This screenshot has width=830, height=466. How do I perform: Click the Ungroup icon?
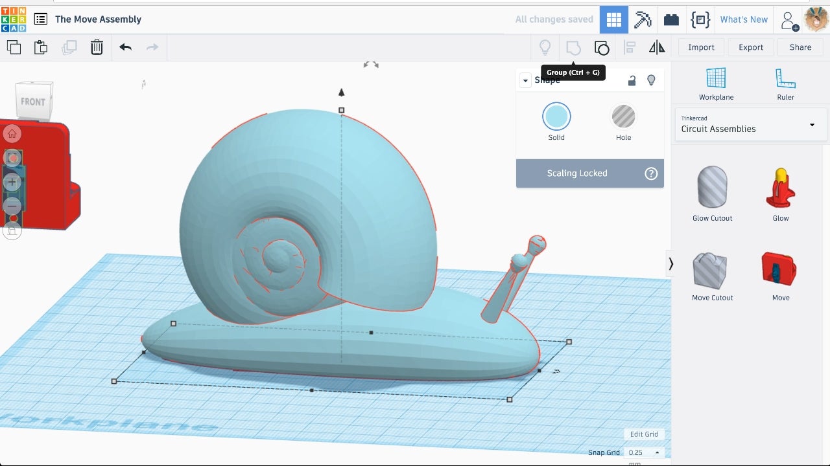[602, 47]
